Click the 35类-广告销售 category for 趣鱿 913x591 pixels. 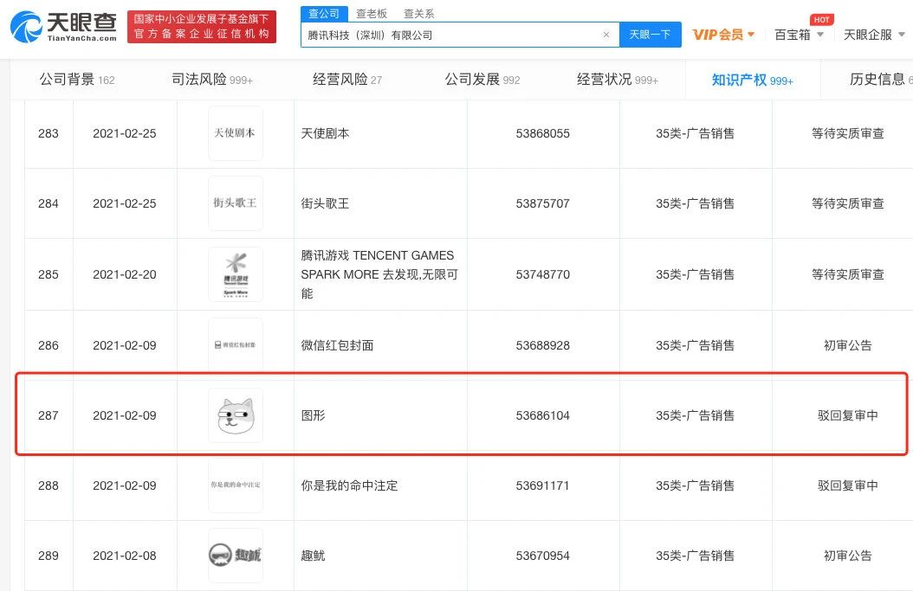695,556
